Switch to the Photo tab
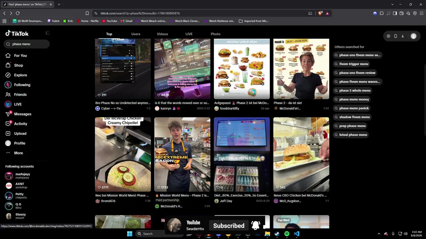The image size is (426, 239). coord(216,34)
